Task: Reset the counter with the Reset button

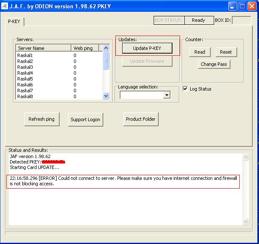Action: (x=226, y=52)
